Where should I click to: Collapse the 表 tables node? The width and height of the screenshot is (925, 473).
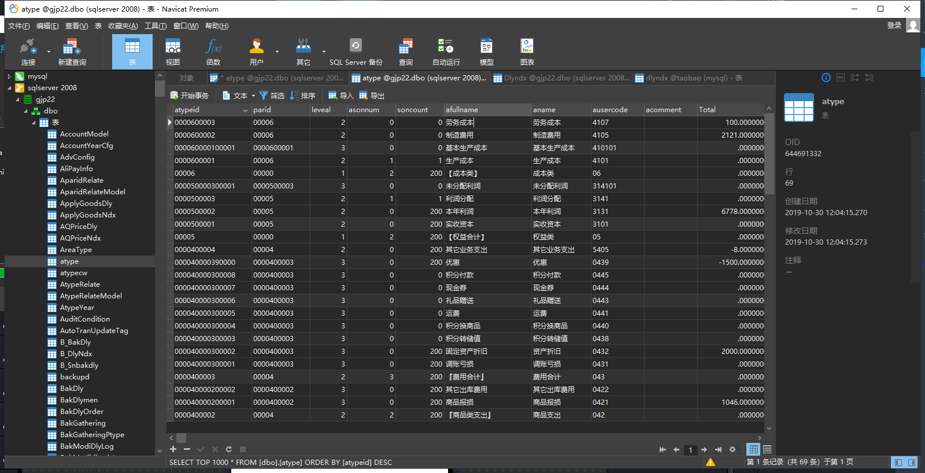(x=34, y=123)
